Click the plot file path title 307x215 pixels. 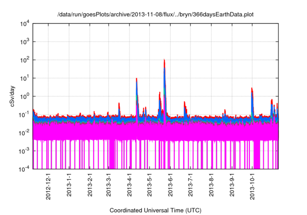pos(155,14)
